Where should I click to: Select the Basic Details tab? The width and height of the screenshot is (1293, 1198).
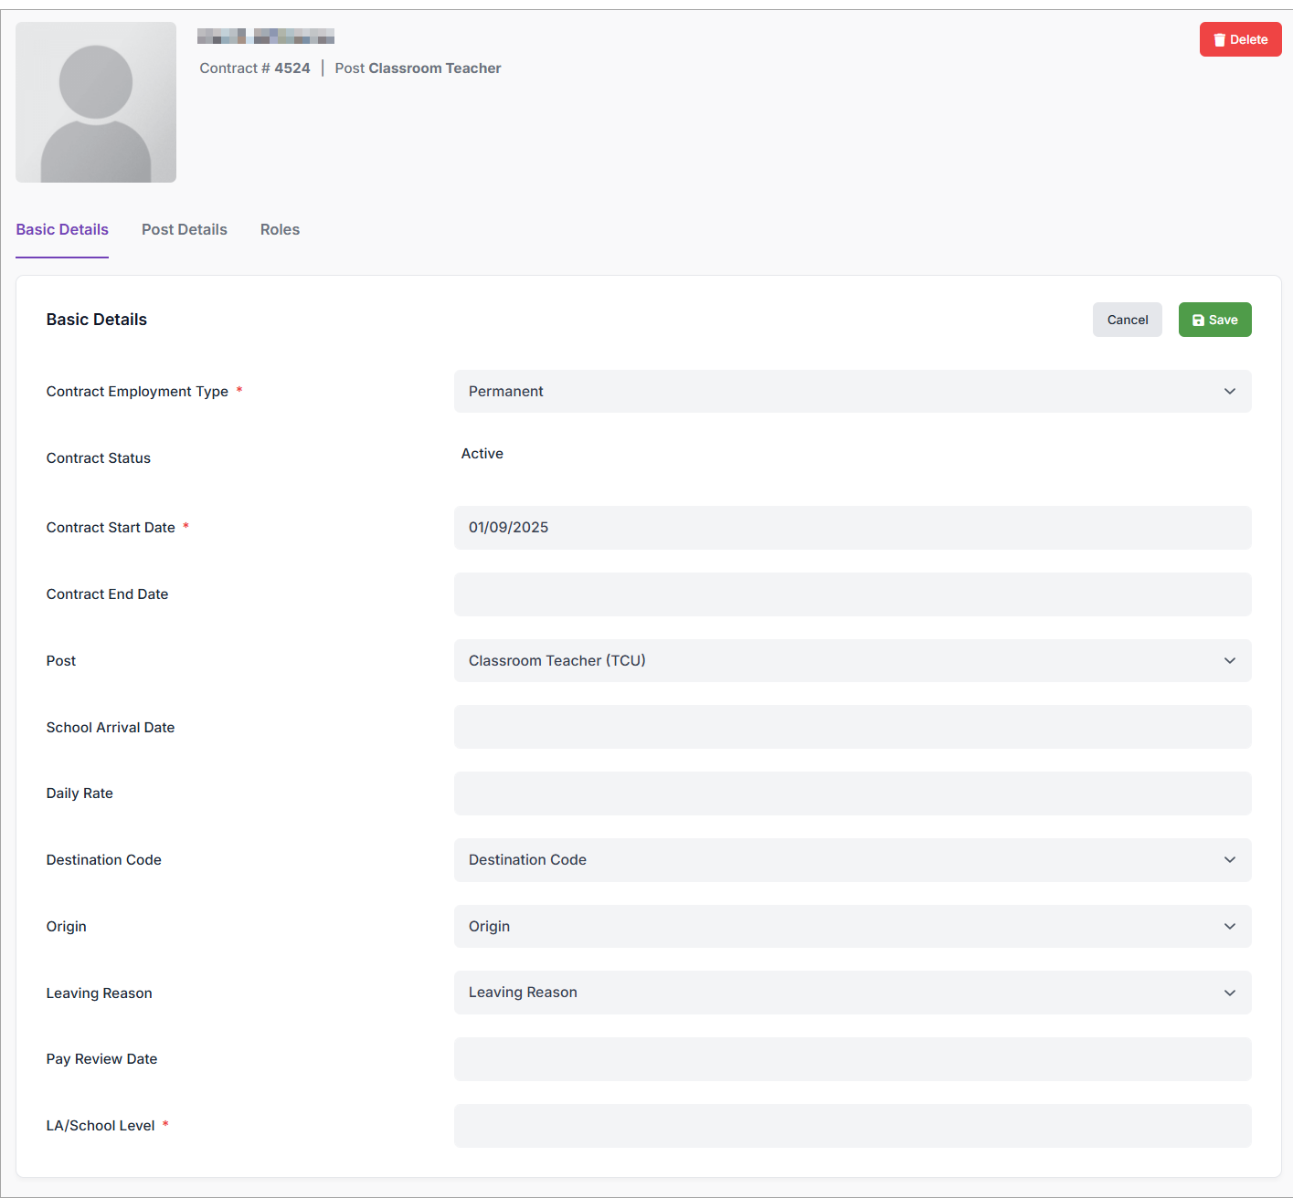tap(62, 230)
